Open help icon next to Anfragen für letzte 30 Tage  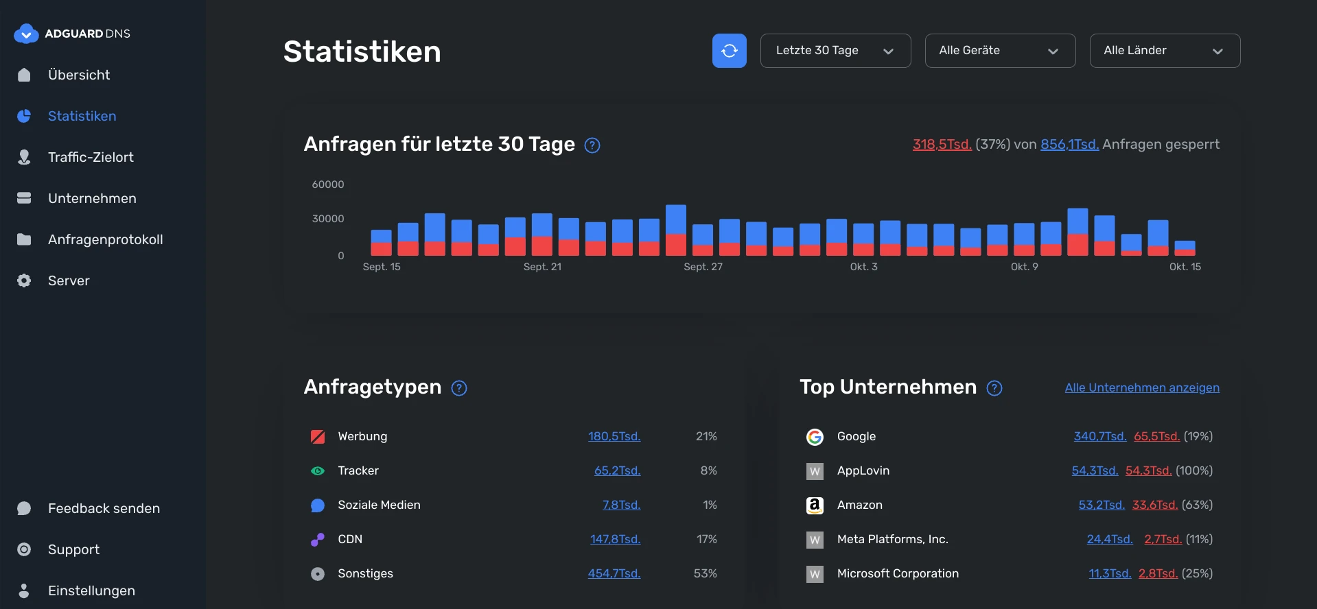[x=592, y=145]
